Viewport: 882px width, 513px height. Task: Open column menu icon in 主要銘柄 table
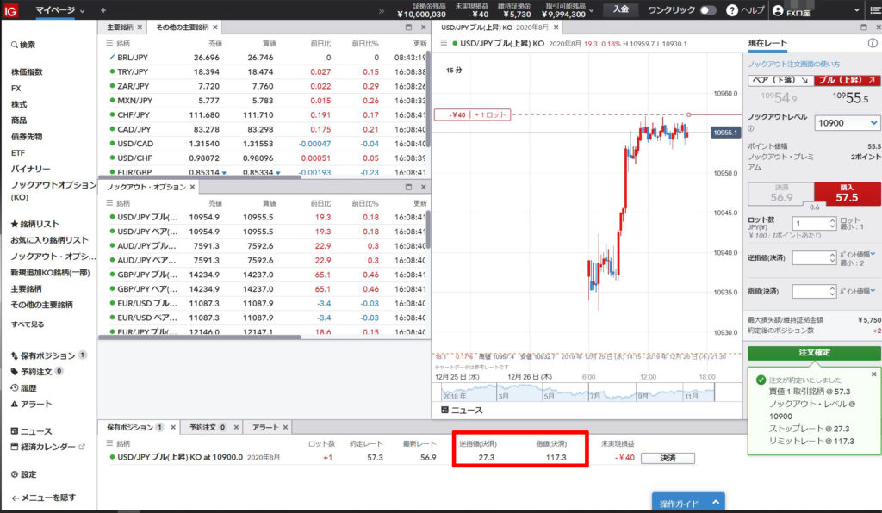coord(109,43)
